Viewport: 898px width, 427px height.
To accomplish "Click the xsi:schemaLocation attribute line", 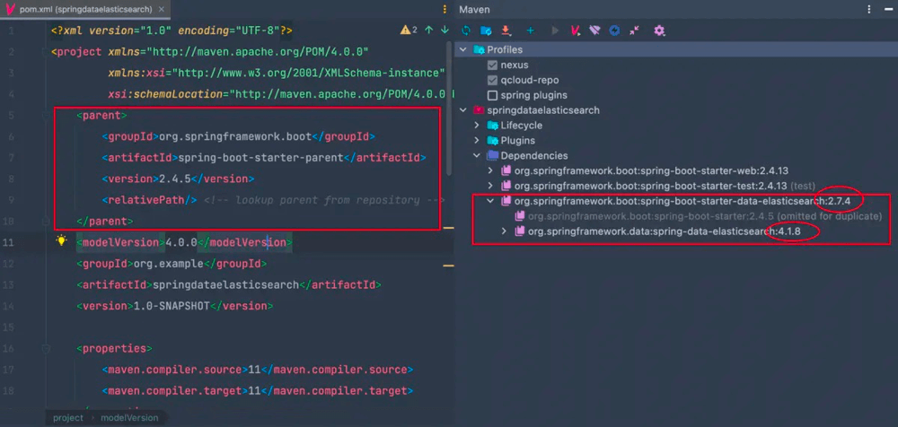I will tap(278, 93).
